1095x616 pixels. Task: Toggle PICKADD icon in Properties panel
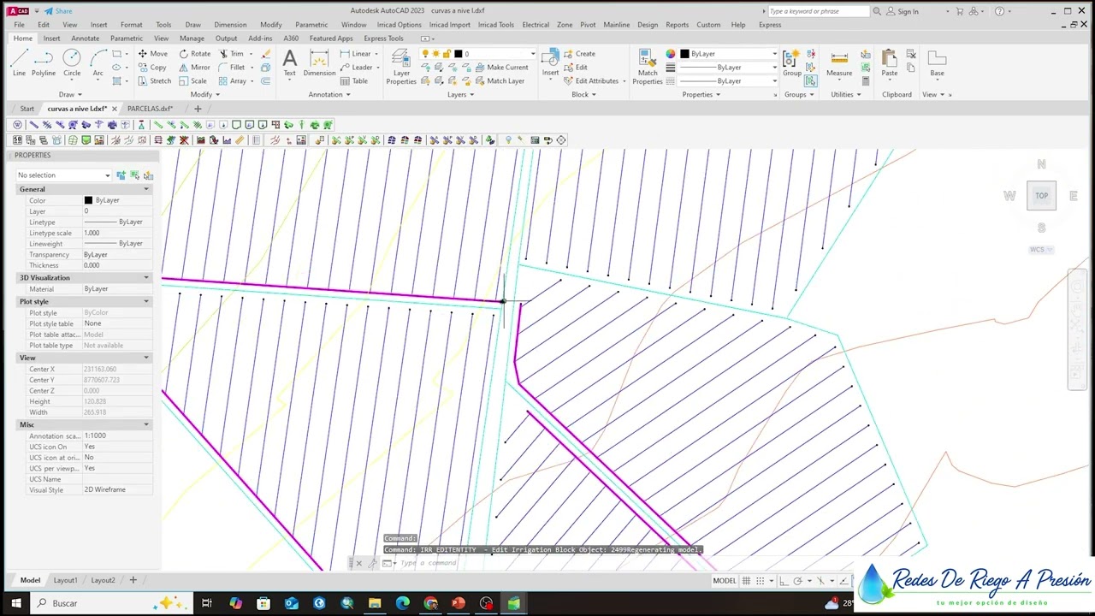click(x=121, y=175)
